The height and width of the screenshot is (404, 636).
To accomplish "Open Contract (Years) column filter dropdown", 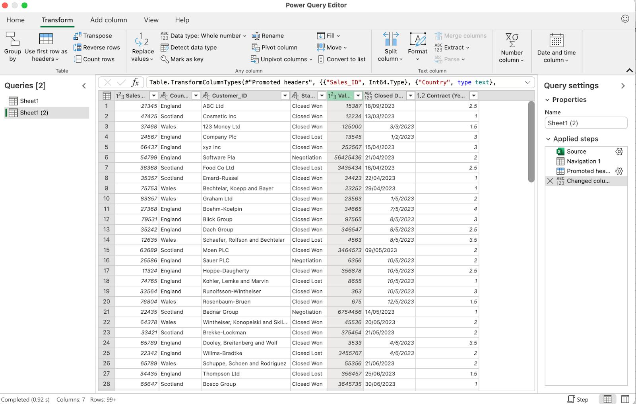I will point(473,96).
